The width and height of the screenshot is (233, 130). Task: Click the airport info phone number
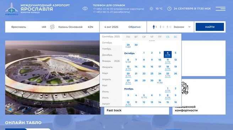(118, 9)
